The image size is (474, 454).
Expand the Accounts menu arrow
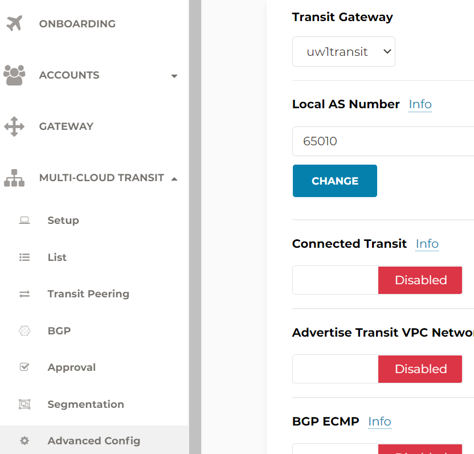[x=174, y=76]
